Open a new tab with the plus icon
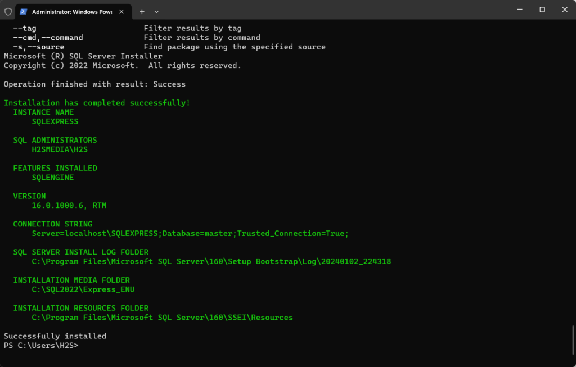This screenshot has height=367, width=576. pos(142,11)
